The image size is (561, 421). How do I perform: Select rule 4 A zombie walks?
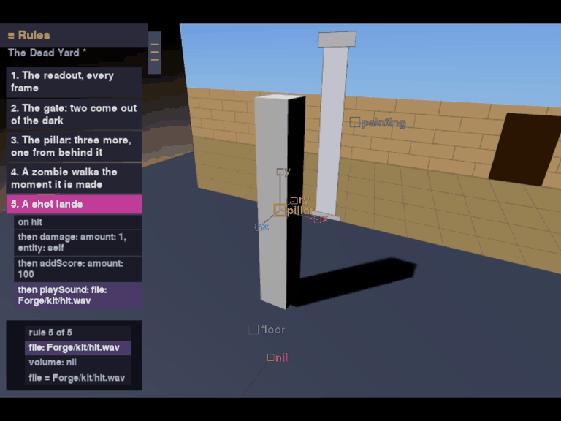pyautogui.click(x=74, y=178)
